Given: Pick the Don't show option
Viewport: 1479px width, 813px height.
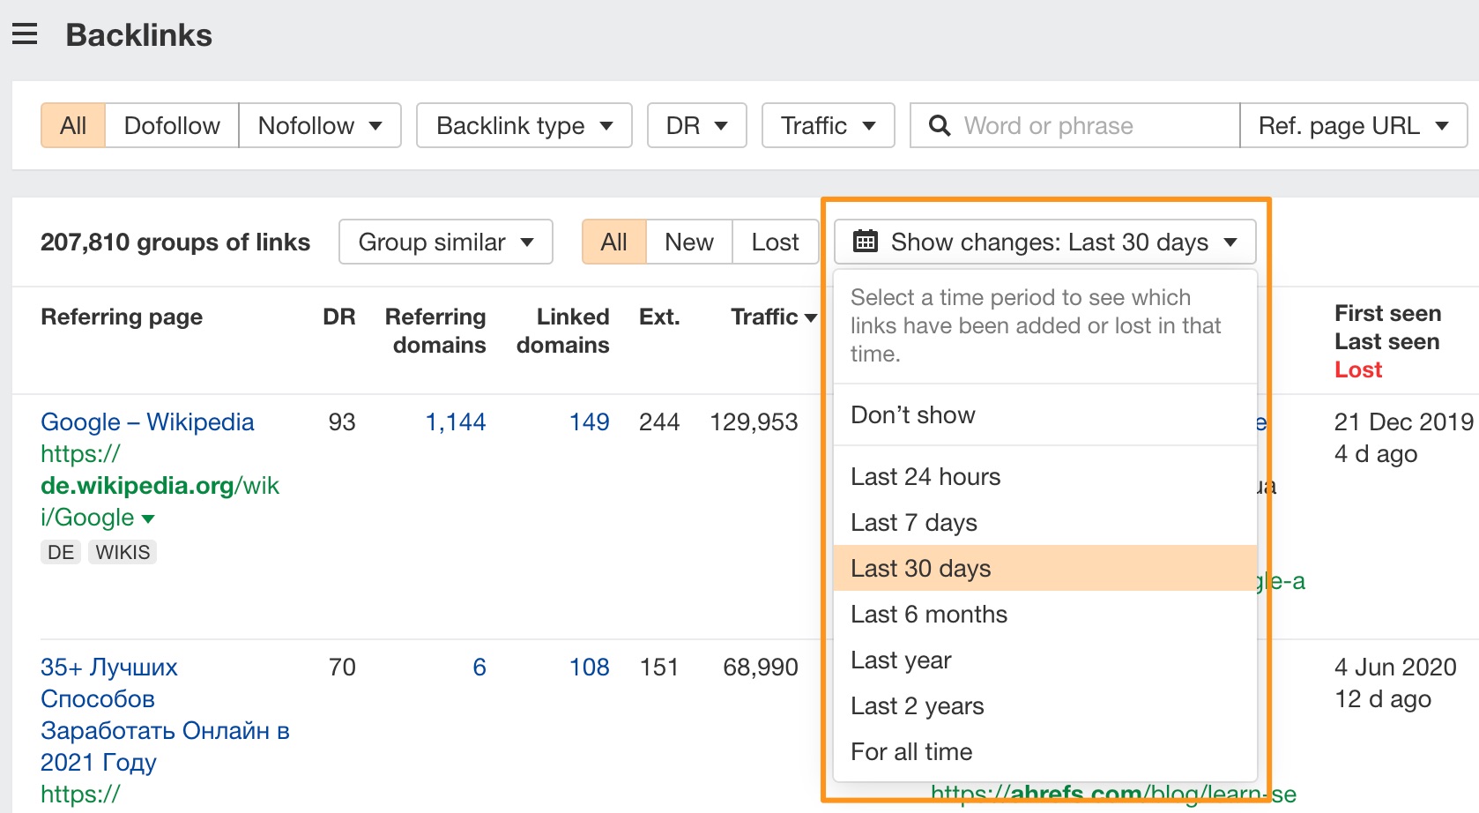Looking at the screenshot, I should pos(913,415).
